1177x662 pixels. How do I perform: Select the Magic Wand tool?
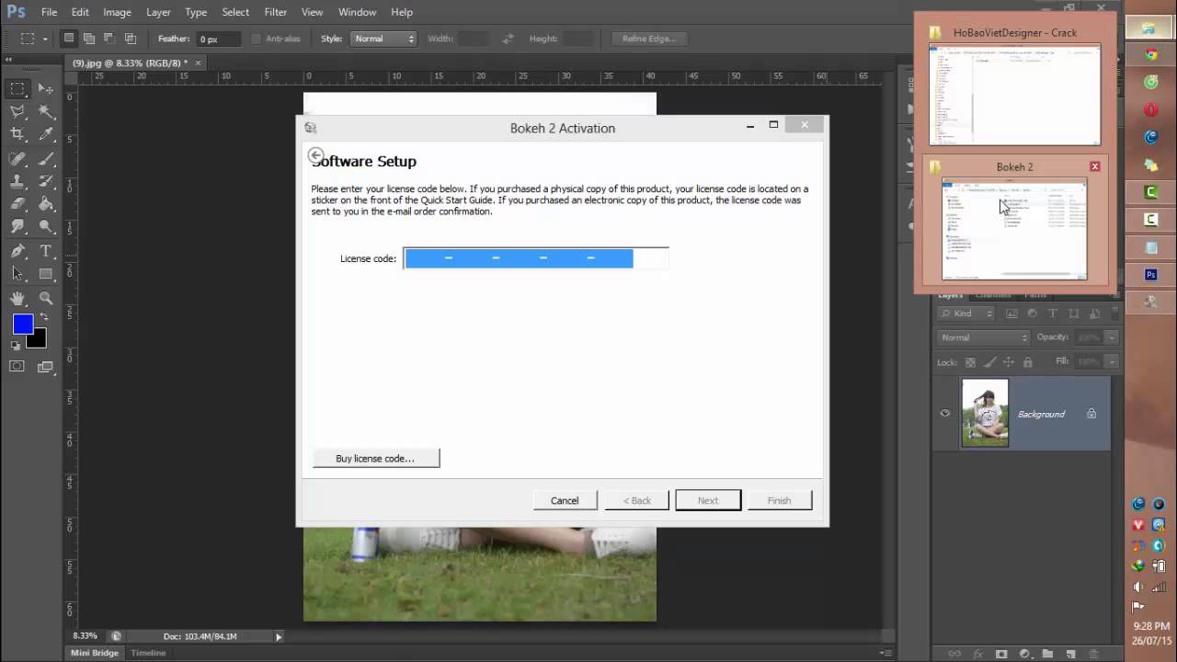45,112
